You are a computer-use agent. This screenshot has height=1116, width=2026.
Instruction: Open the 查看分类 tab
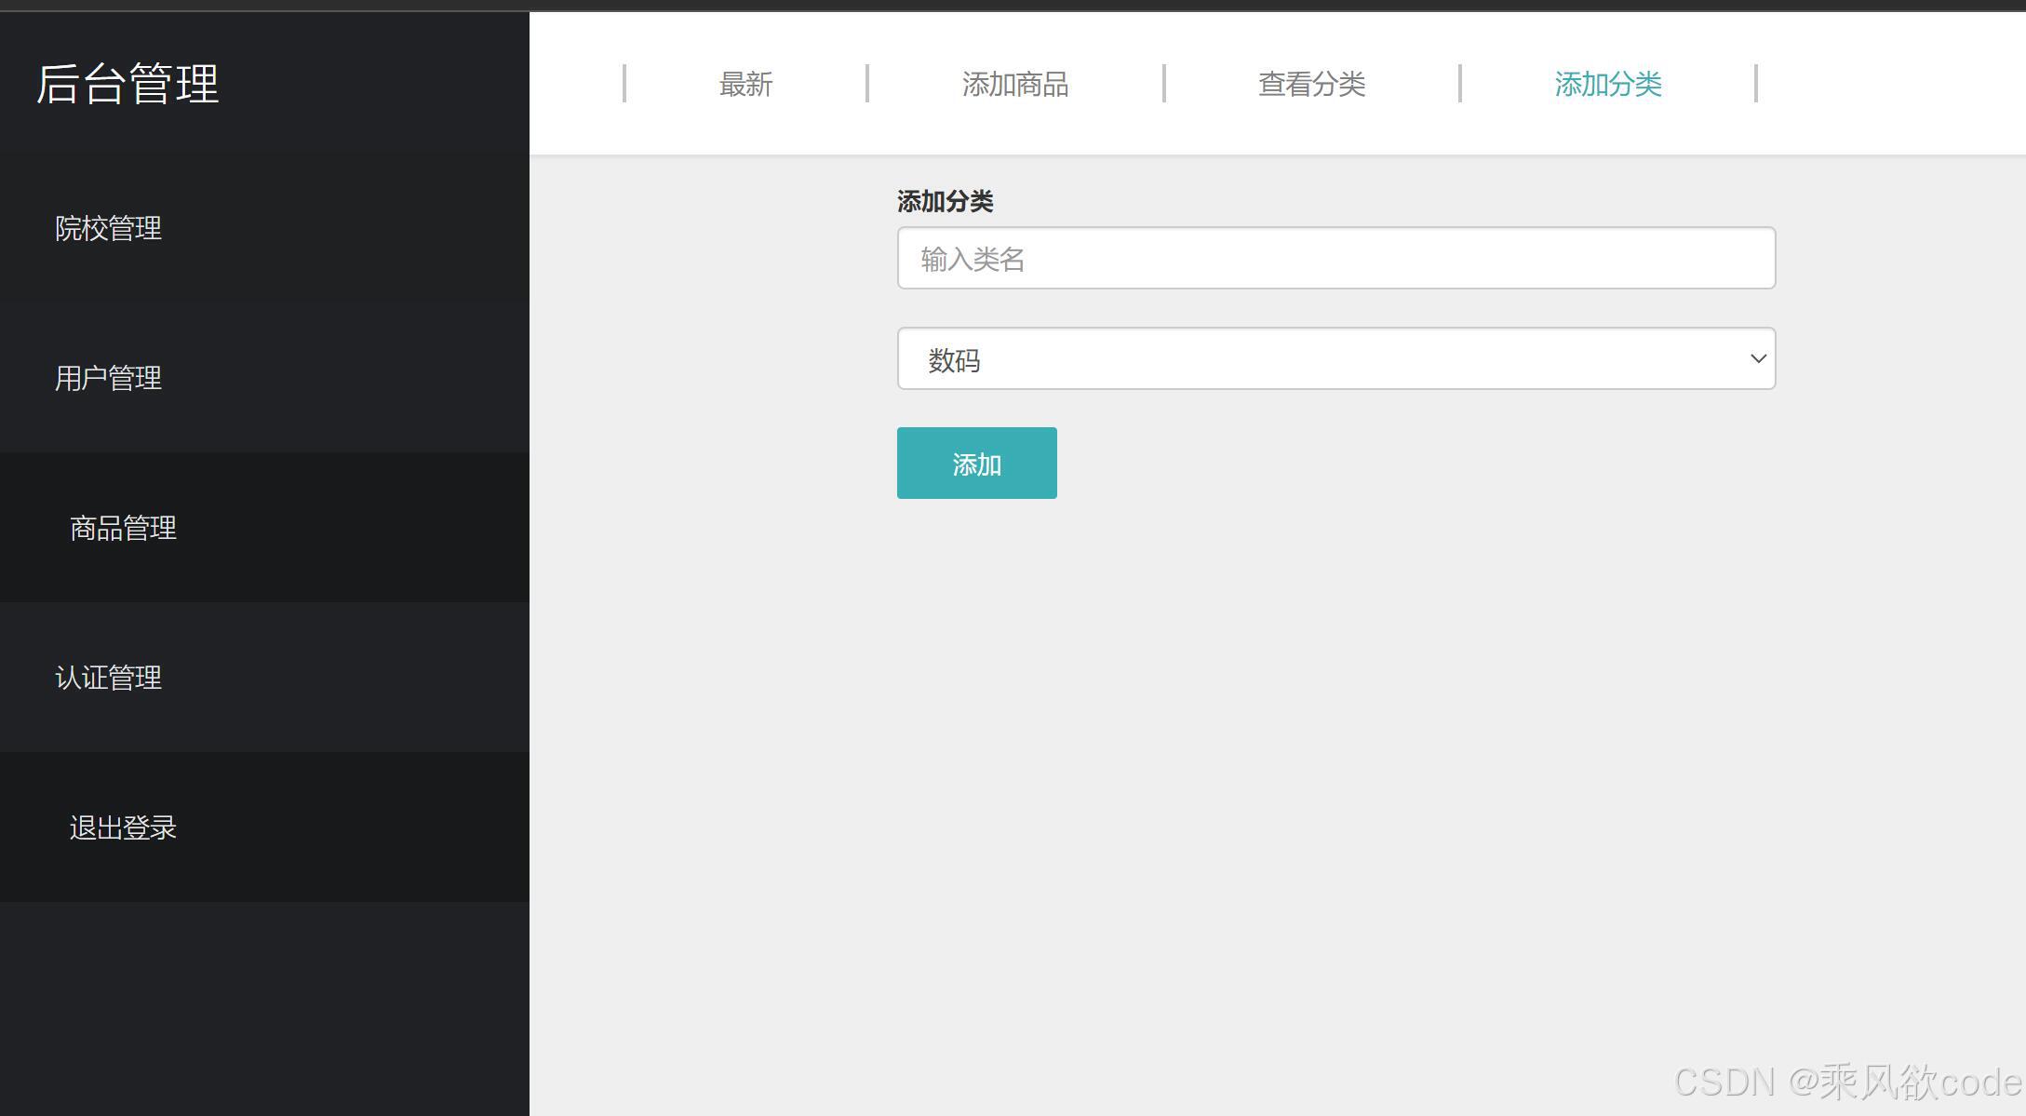pyautogui.click(x=1312, y=84)
